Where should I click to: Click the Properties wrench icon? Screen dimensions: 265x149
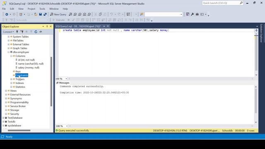click(x=192, y=14)
